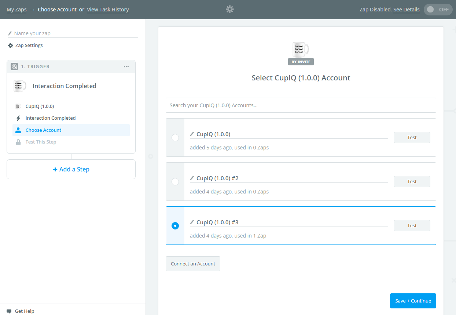Click the pencil icon beside Name your zap
Image resolution: width=456 pixels, height=315 pixels.
coord(10,33)
